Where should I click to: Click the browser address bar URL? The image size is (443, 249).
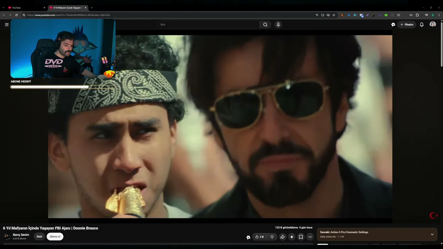(69, 15)
